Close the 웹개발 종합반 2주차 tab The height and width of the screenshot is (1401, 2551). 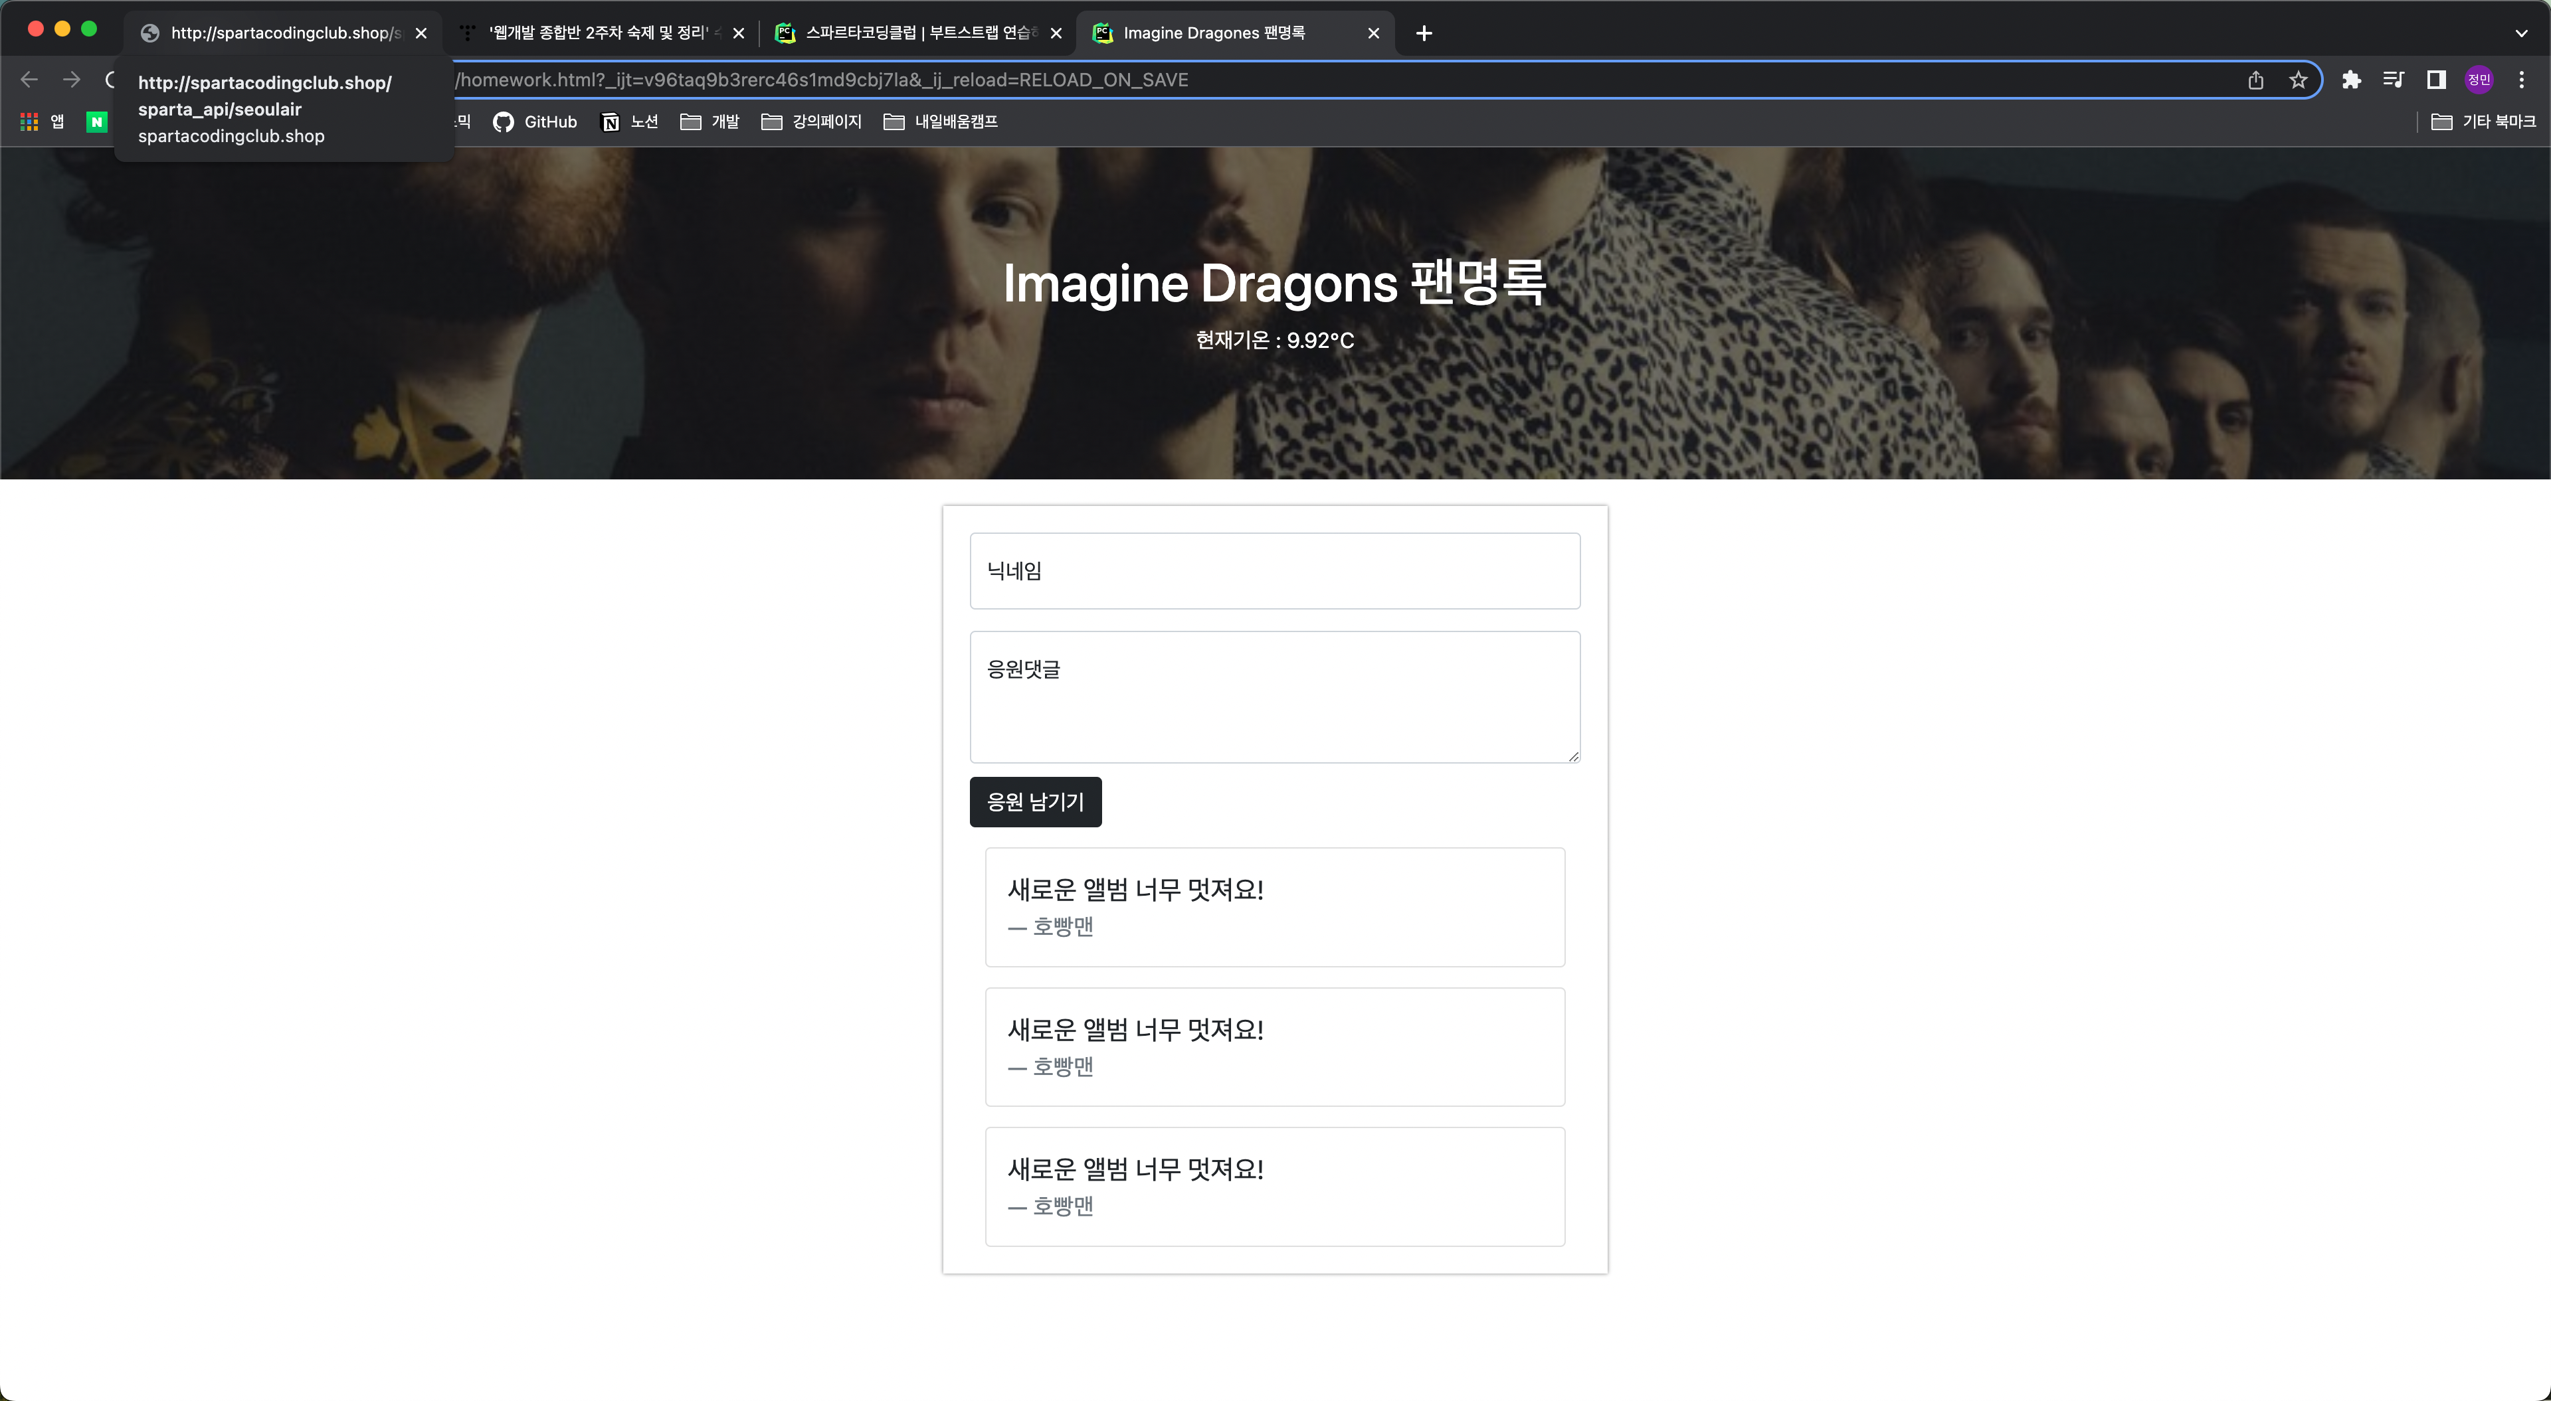(x=738, y=33)
